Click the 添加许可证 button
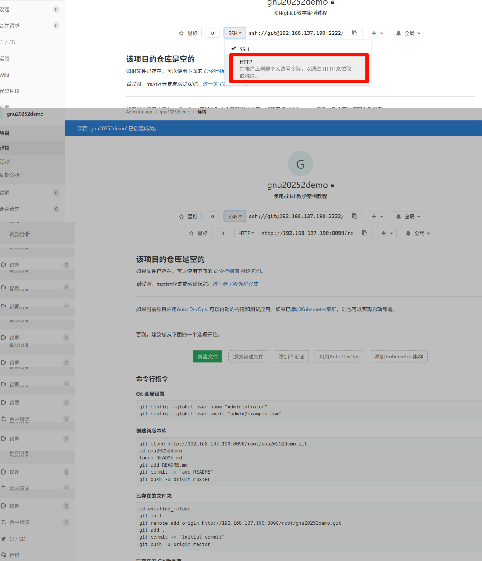The image size is (482, 561). (x=291, y=356)
